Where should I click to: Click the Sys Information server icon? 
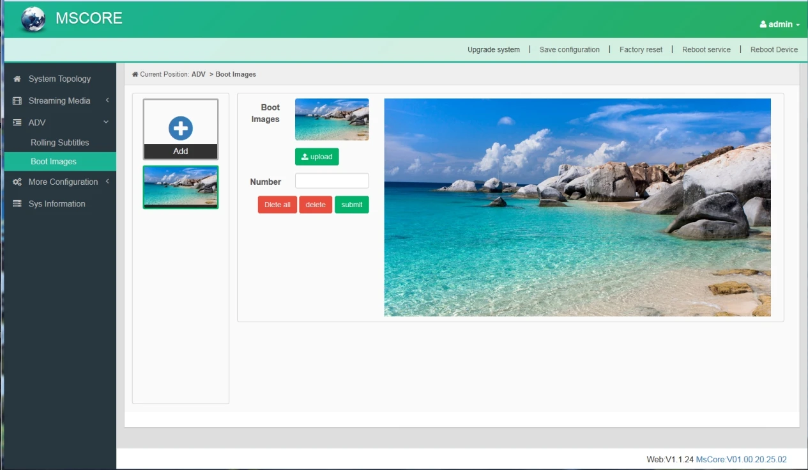point(17,204)
